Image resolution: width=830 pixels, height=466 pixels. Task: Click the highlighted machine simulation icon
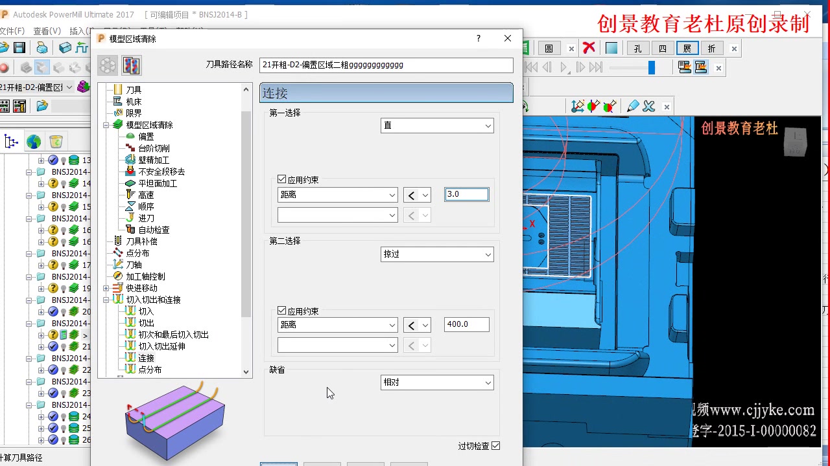(701, 67)
